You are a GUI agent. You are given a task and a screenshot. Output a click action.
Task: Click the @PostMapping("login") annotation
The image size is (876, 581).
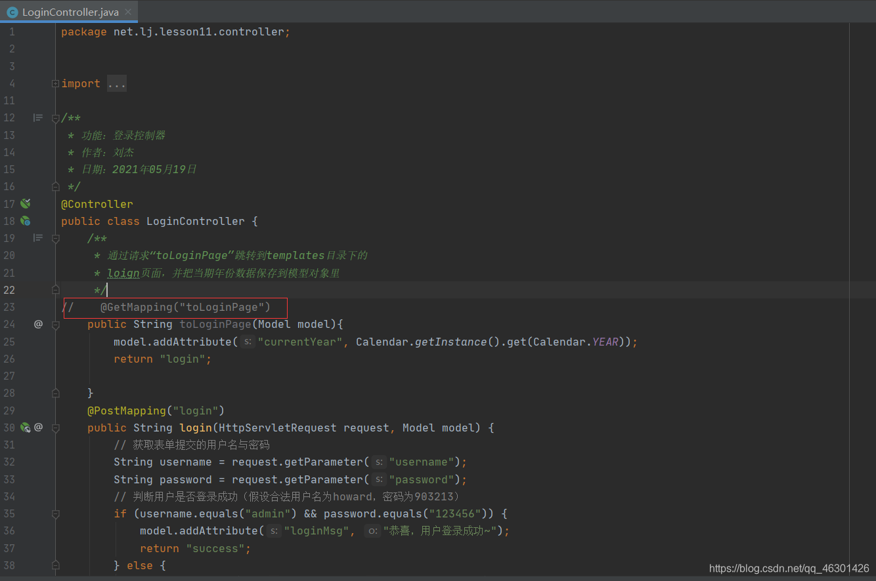156,411
